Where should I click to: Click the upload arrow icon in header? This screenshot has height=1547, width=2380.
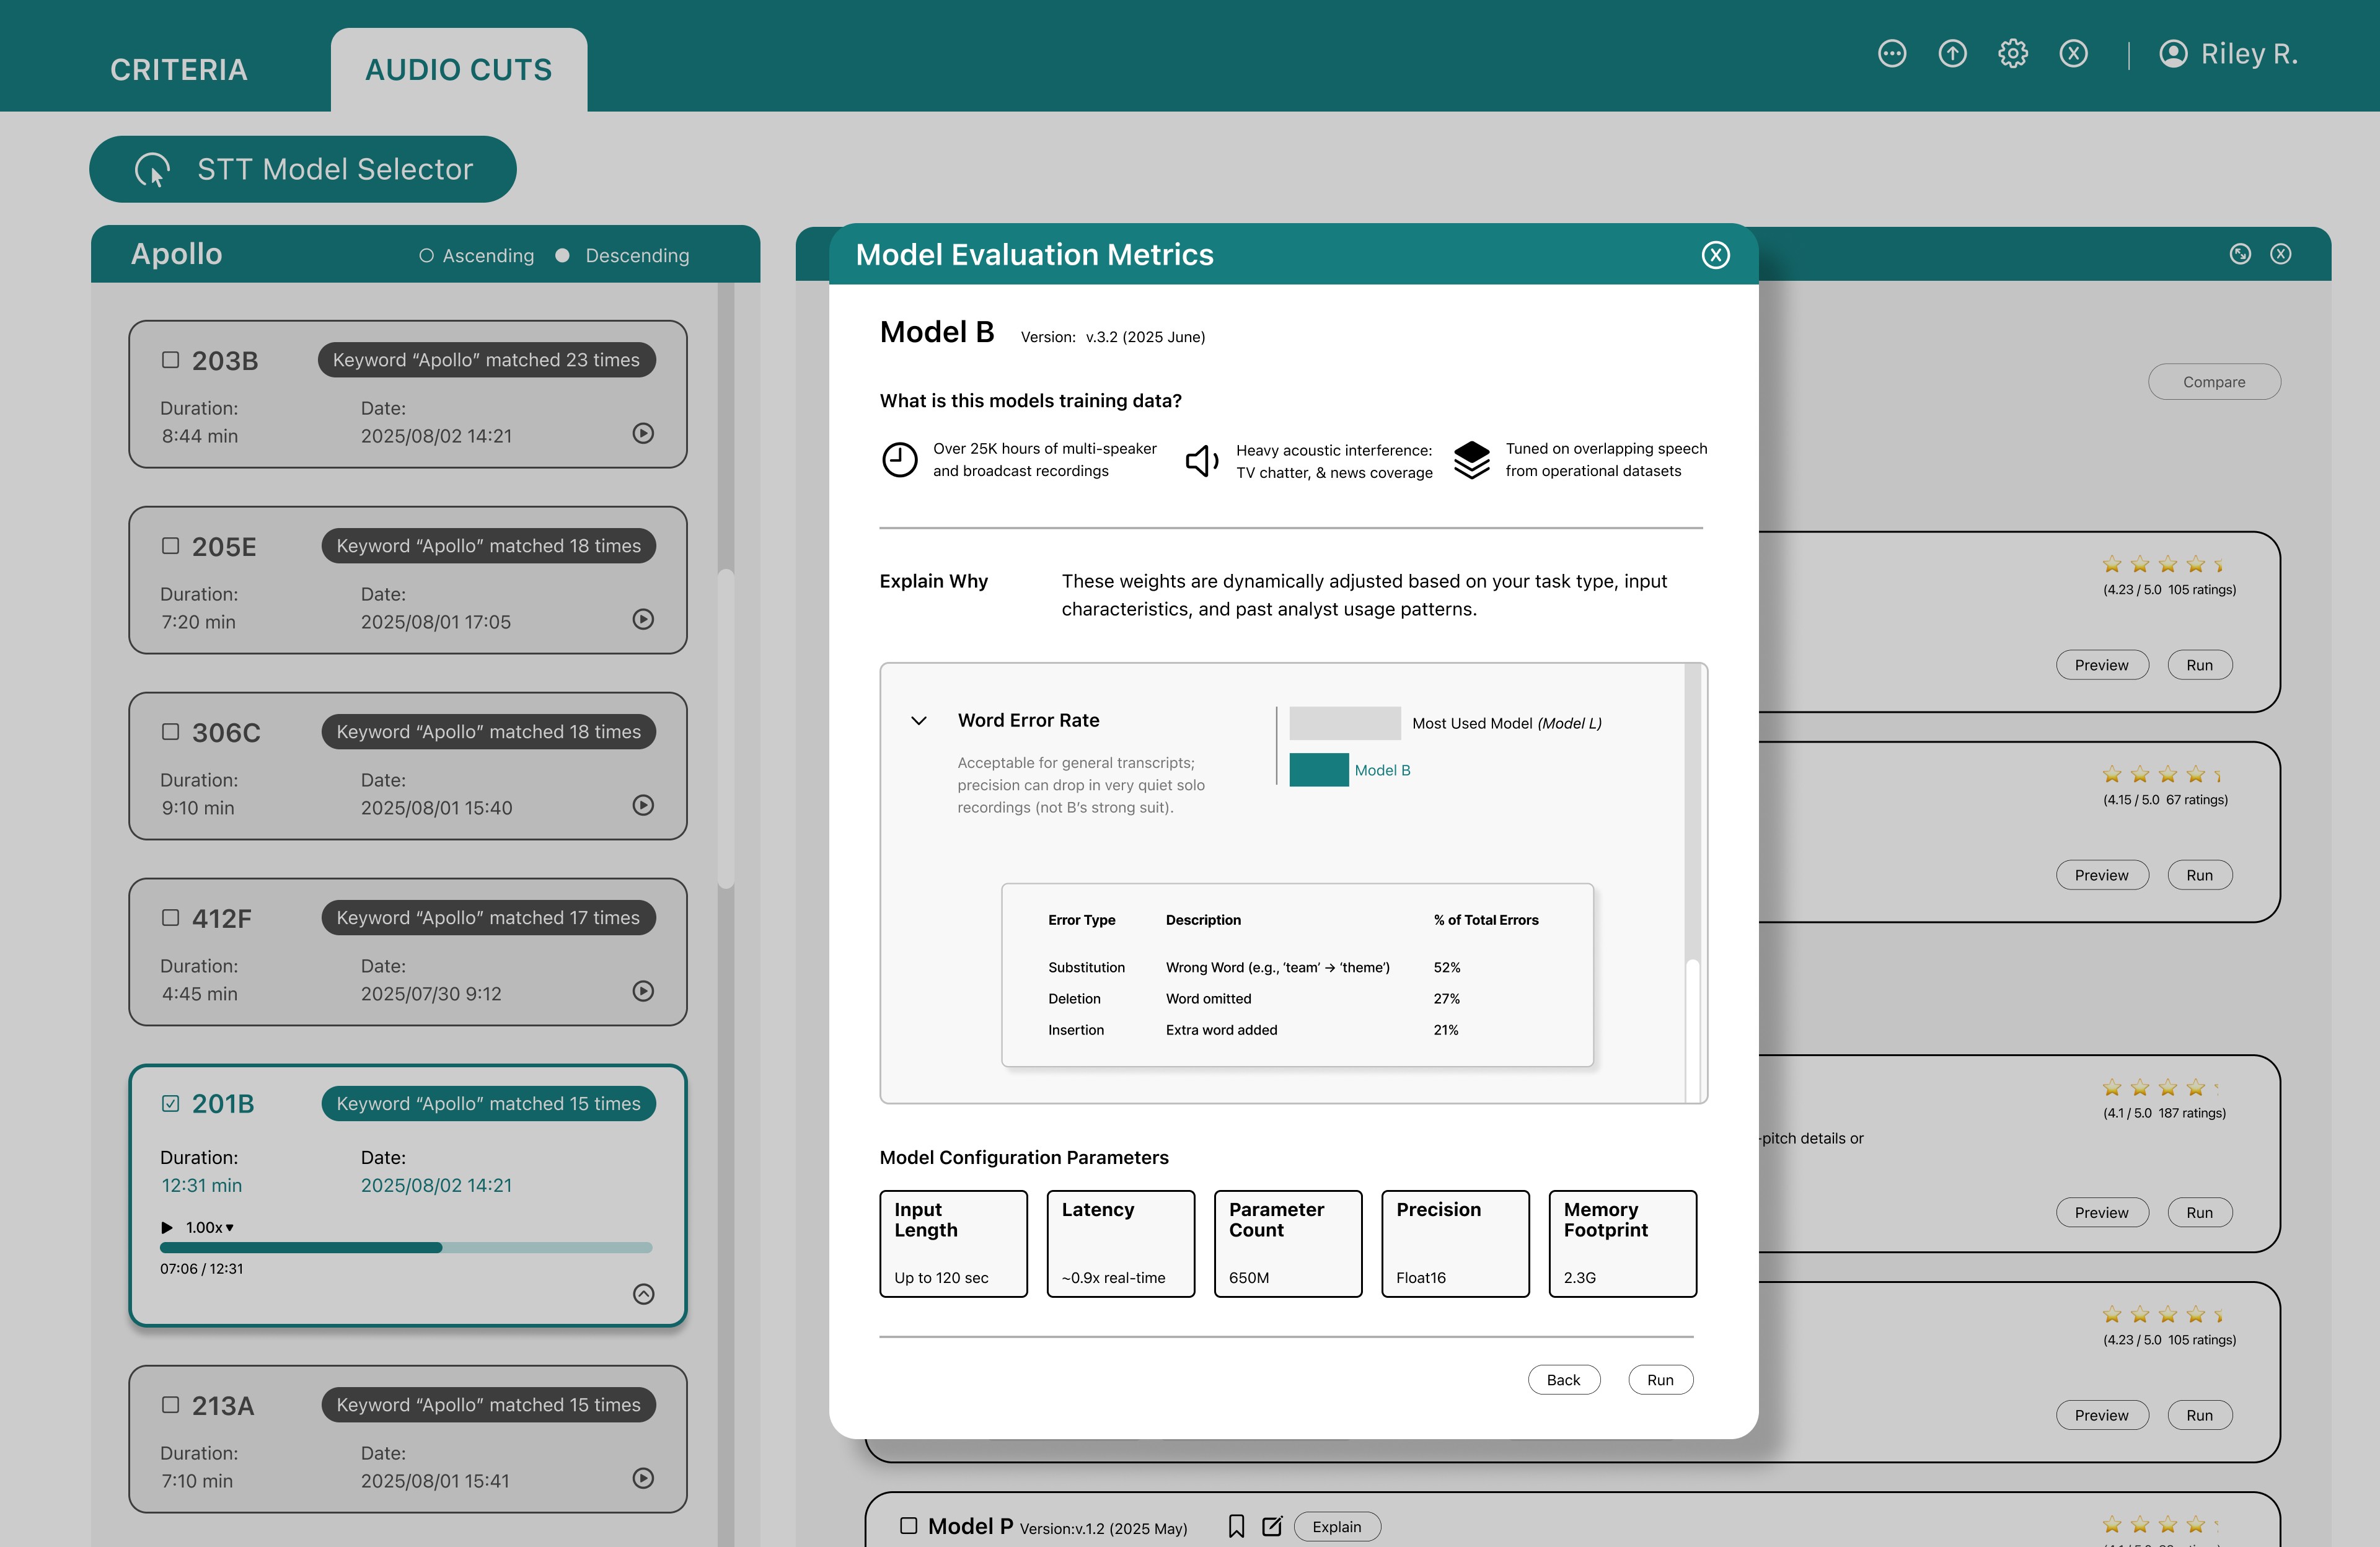coord(1952,54)
